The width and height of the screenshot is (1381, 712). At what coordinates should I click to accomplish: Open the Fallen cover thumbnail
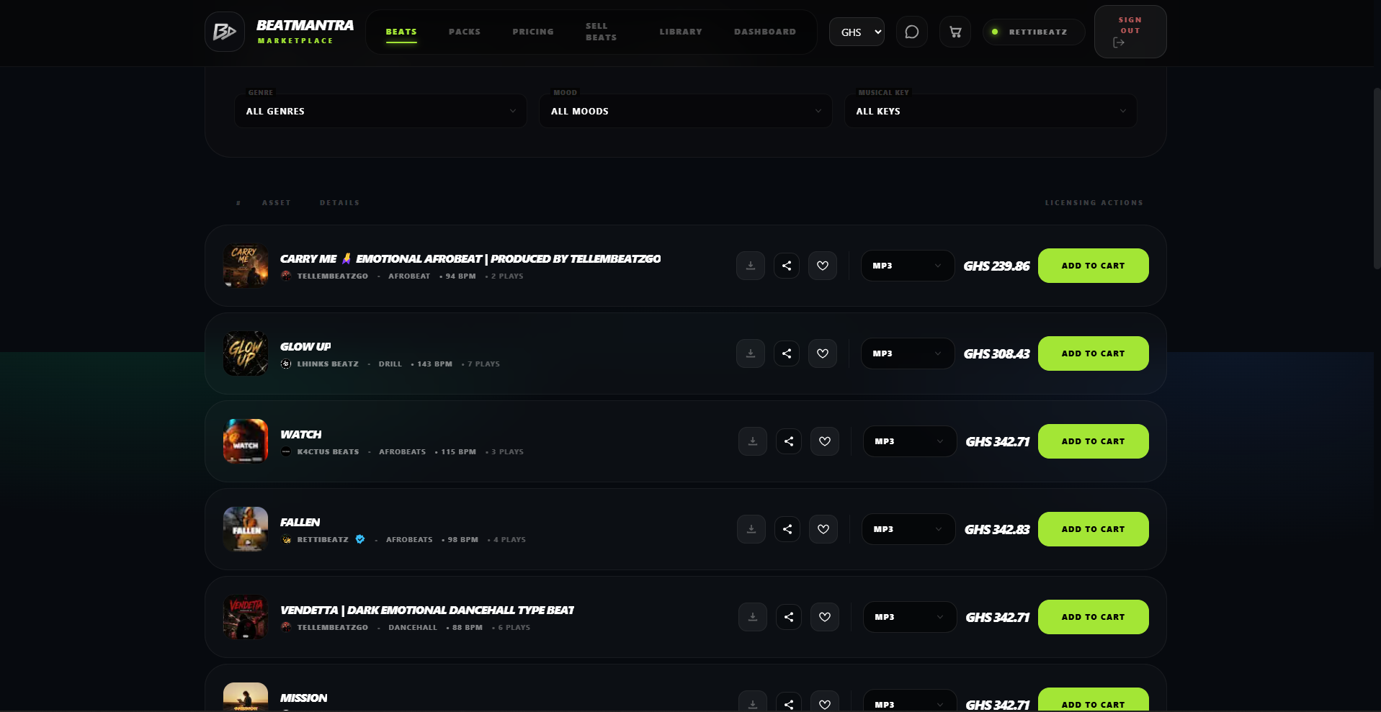pyautogui.click(x=246, y=529)
